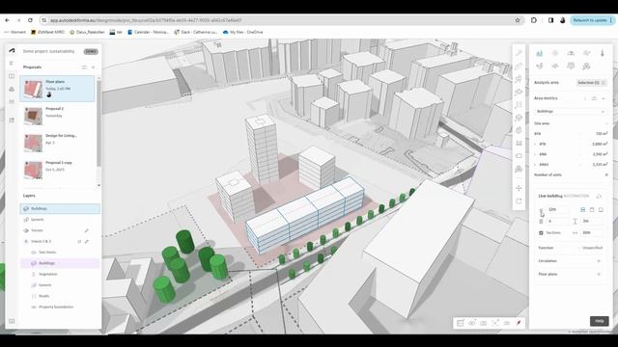Select the building and tree tool, third in the vertical toolbar
Screen dimensions: 618x347
click(519, 79)
